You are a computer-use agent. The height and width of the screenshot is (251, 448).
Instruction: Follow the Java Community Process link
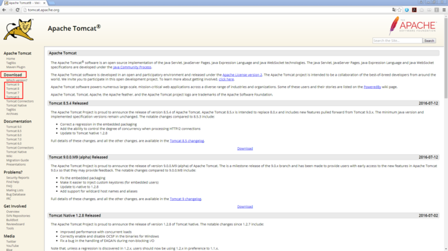click(x=132, y=67)
